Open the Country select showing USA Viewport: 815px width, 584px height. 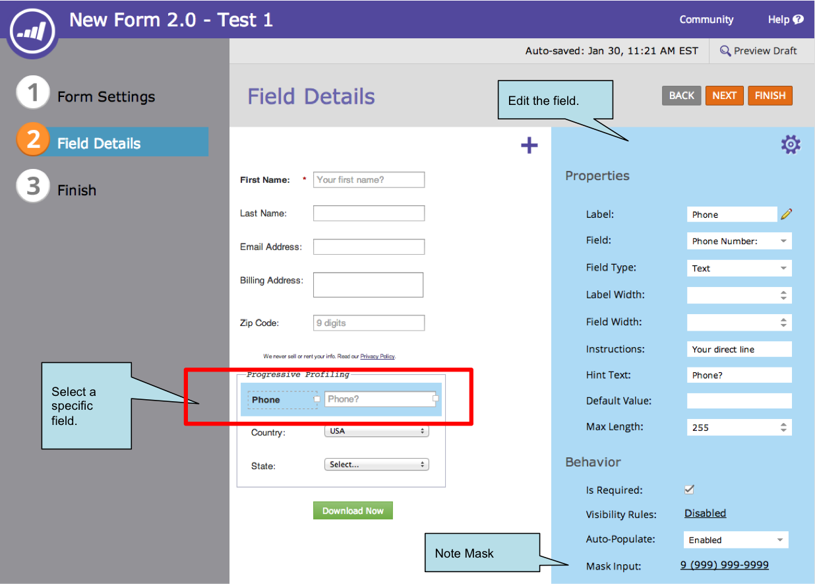coord(377,431)
